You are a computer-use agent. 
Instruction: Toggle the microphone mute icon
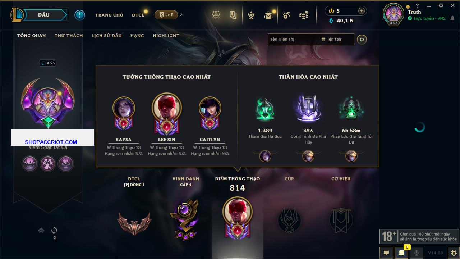[x=417, y=253]
